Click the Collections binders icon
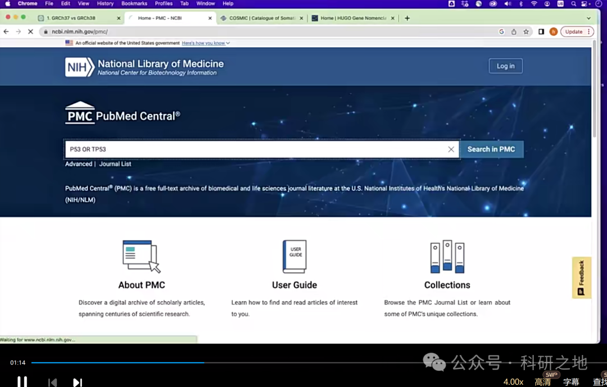Screen dimensions: 607x387 pos(447,257)
